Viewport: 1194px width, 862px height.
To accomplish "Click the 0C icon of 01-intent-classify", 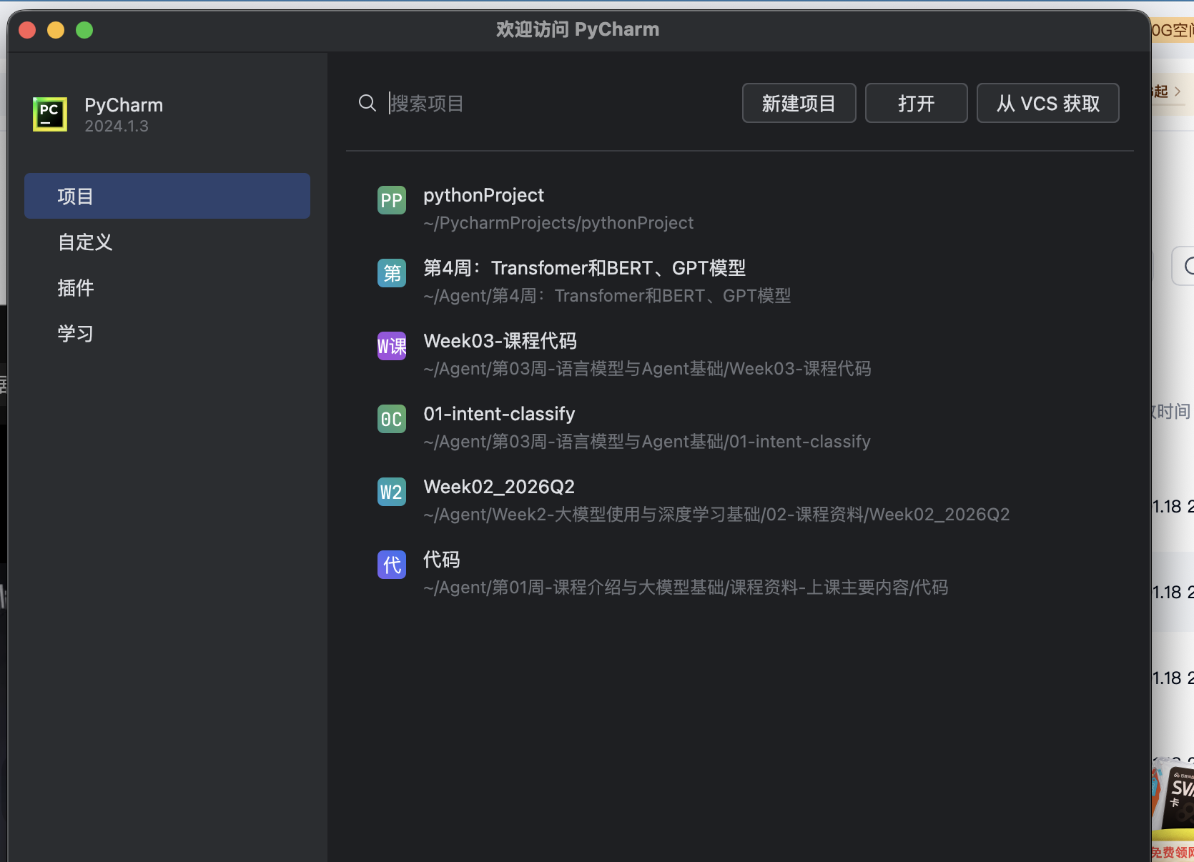I will pos(392,419).
